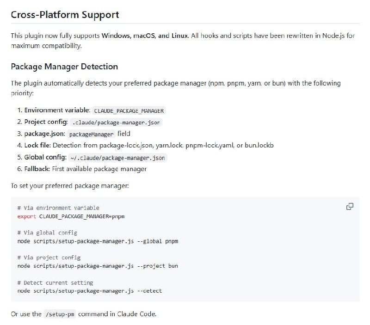Click the --global pnpm command line
The width and height of the screenshot is (370, 325).
click(98, 241)
